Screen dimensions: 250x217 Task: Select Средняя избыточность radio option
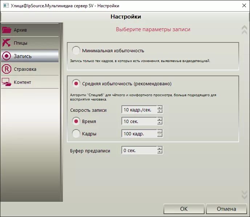tap(76, 83)
